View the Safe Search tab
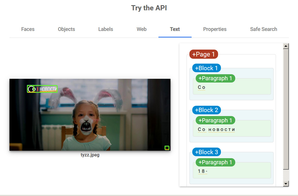The width and height of the screenshot is (298, 196). click(x=263, y=29)
